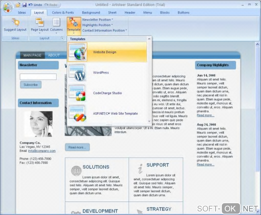The height and width of the screenshot is (215, 261).
Task: Click the Newsletter block header
Action: [x=38, y=65]
